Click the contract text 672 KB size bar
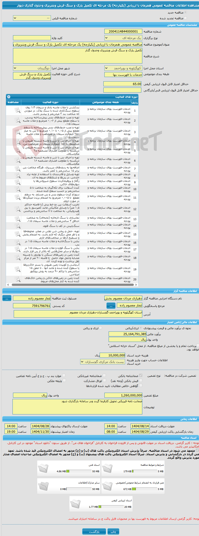199x536 pixels. click(x=144, y=489)
